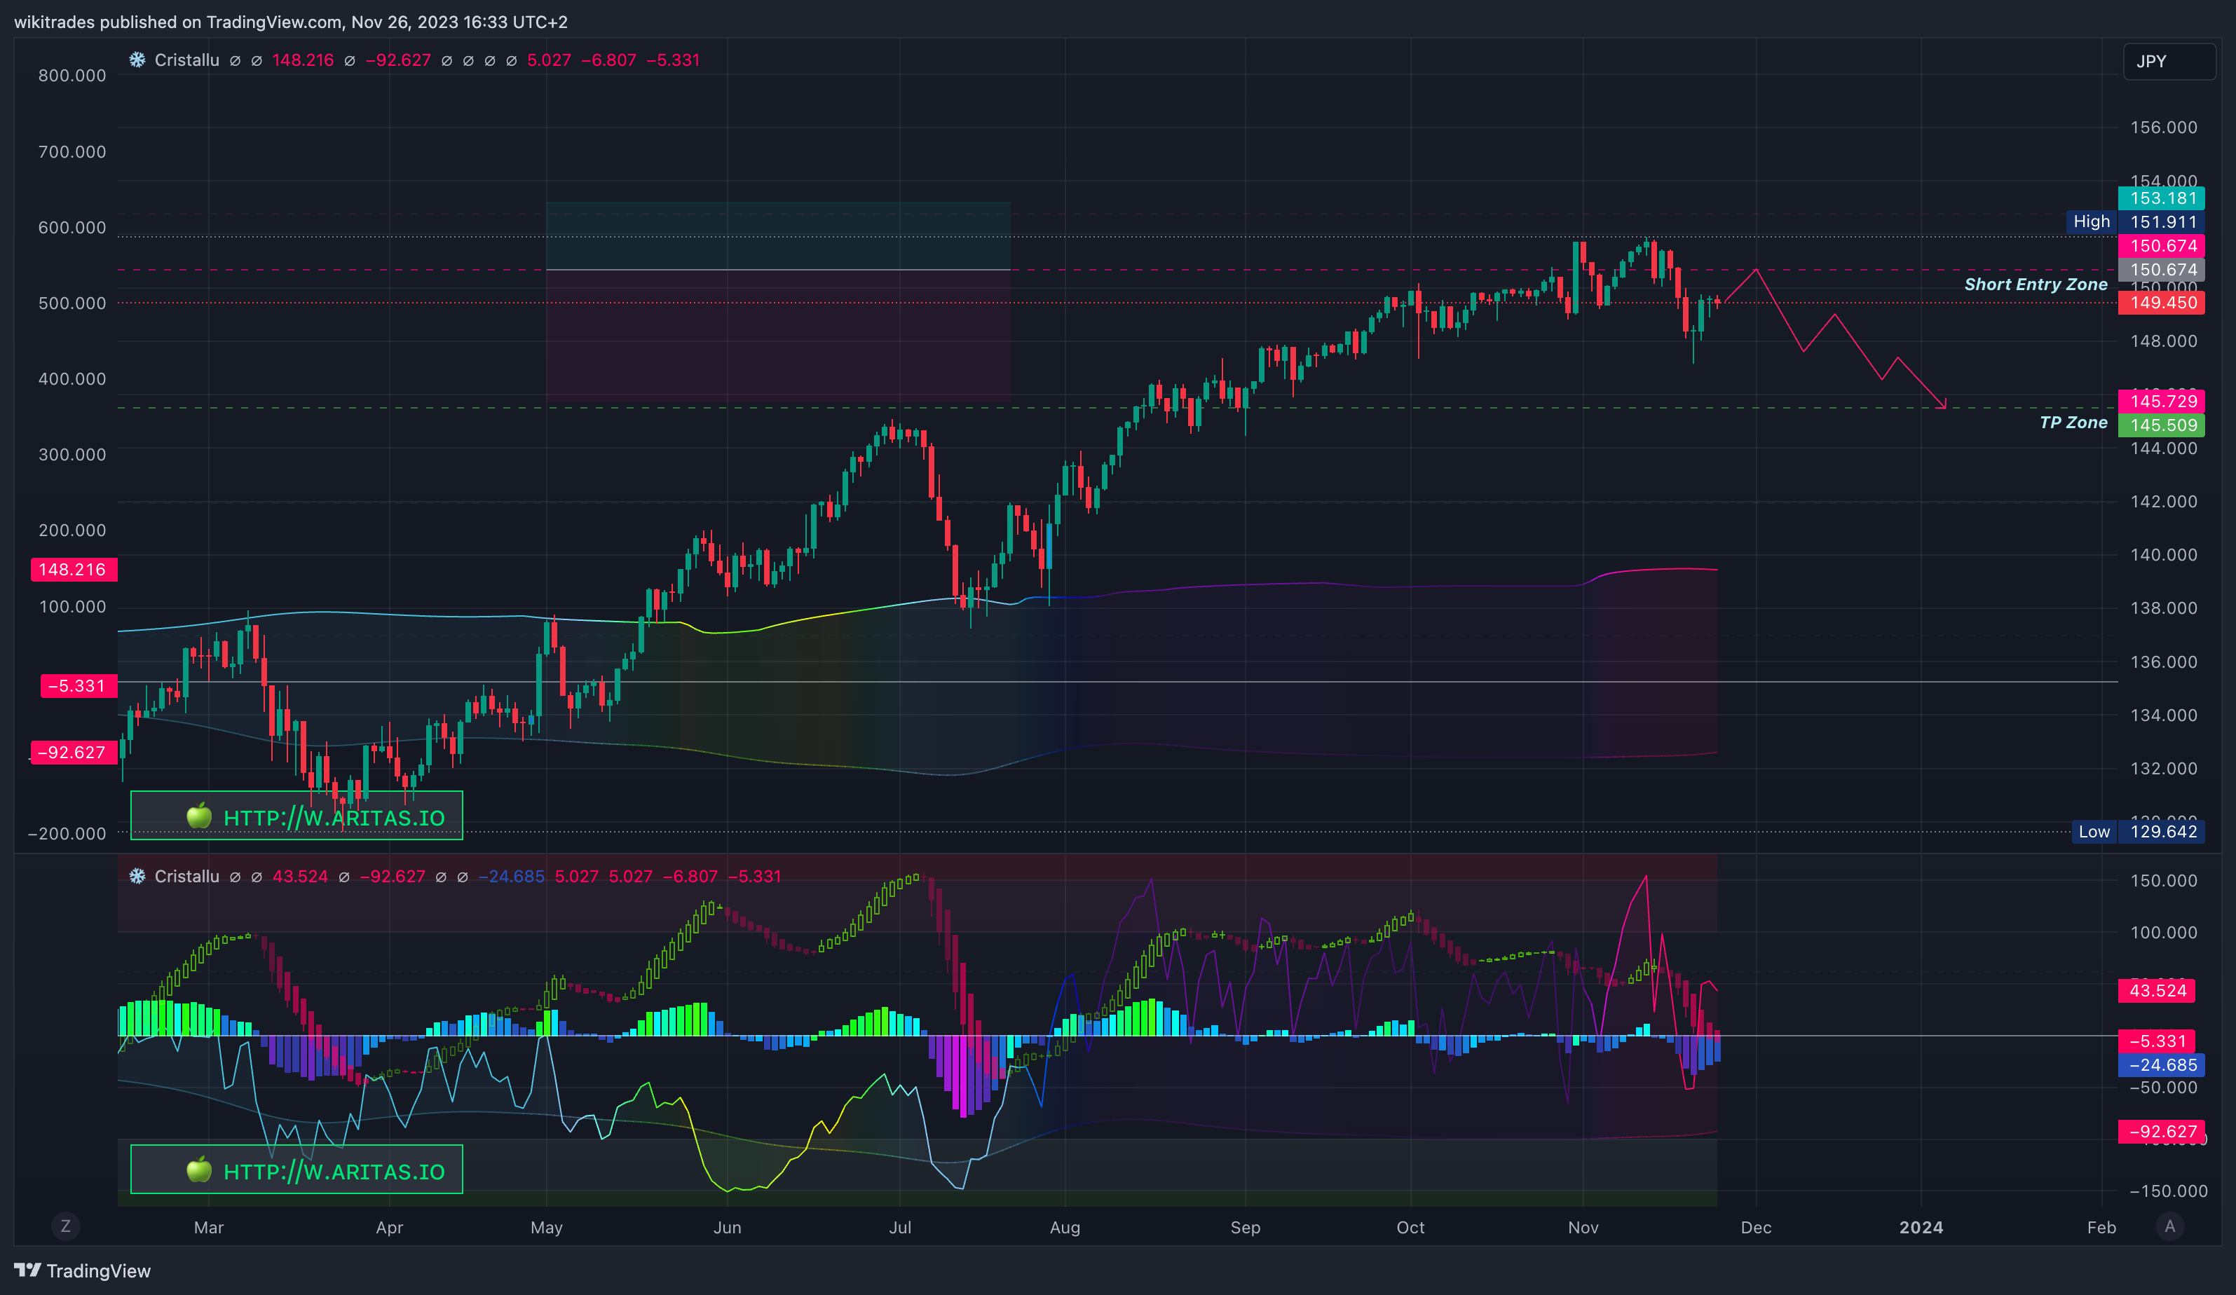Click the 149.450 current price tag
The height and width of the screenshot is (1295, 2236).
tap(2162, 303)
